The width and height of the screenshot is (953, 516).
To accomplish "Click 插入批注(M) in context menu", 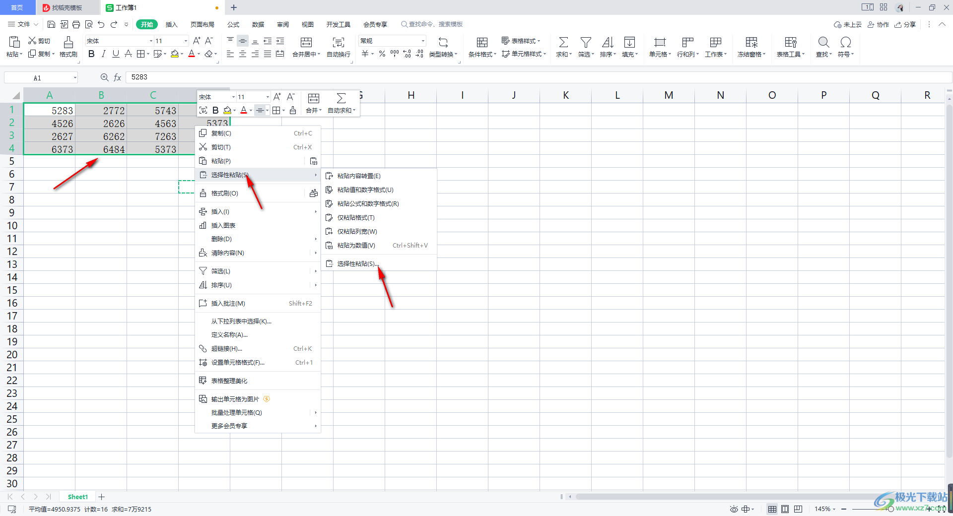I will pos(258,304).
